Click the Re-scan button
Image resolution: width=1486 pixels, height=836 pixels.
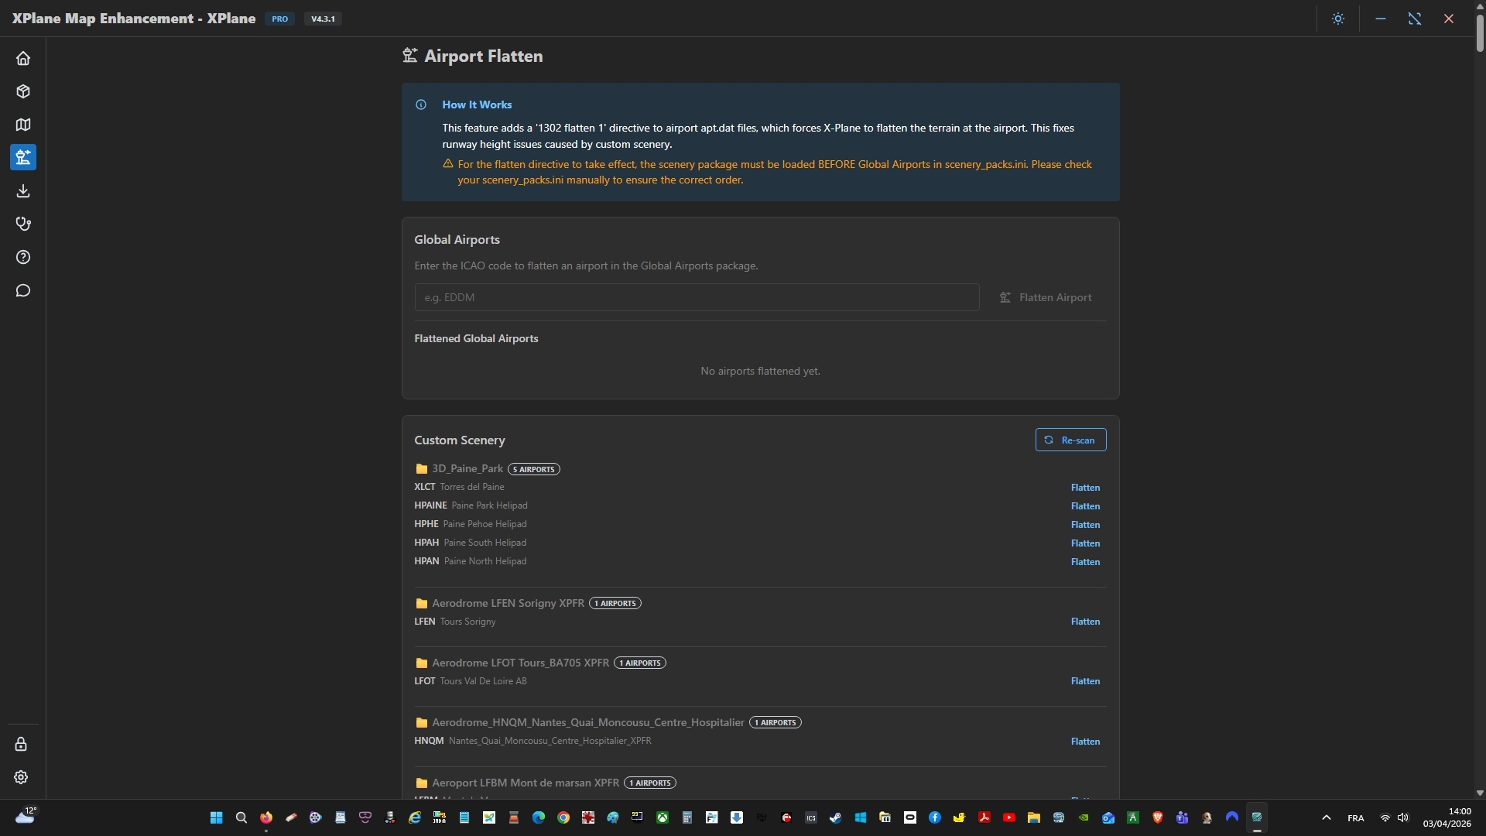pos(1070,440)
